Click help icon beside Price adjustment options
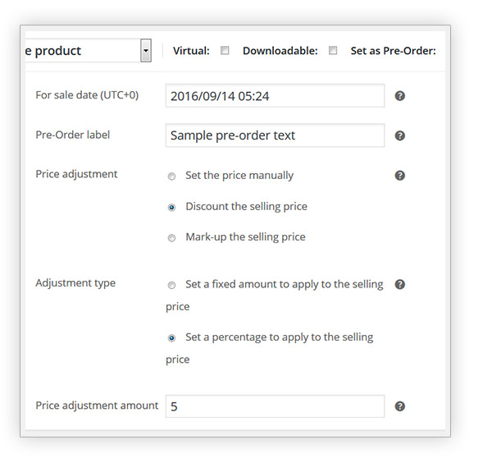492x463 pixels. click(x=400, y=176)
